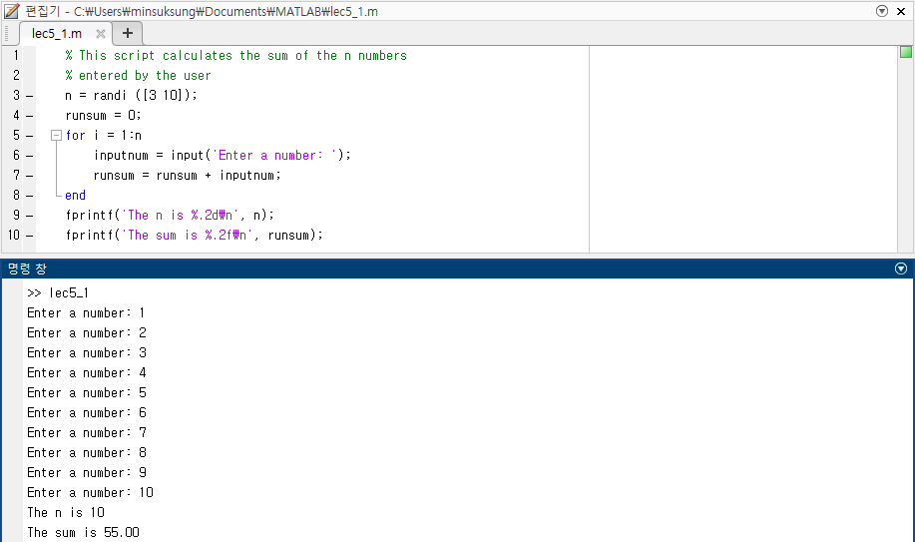The height and width of the screenshot is (542, 915).
Task: Close the lec5_1.m tab
Action: click(101, 34)
